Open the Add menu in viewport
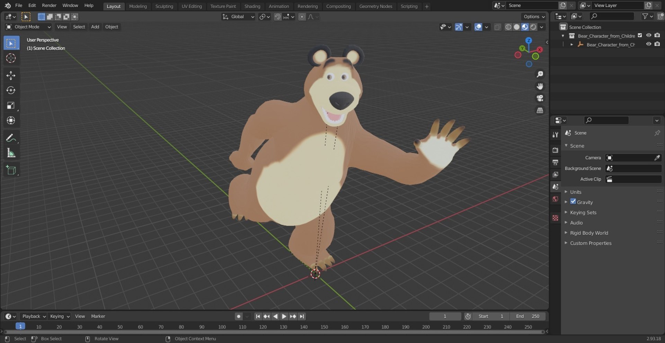The width and height of the screenshot is (665, 343). (x=95, y=27)
